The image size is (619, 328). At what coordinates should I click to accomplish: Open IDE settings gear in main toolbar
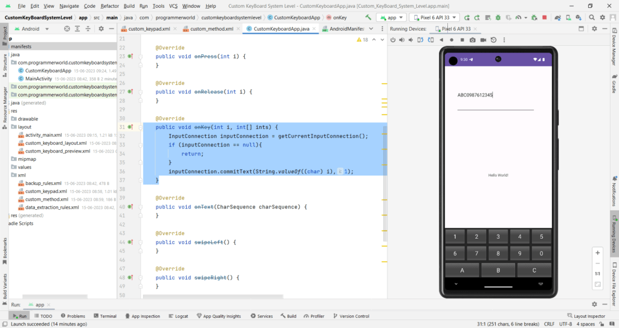603,17
